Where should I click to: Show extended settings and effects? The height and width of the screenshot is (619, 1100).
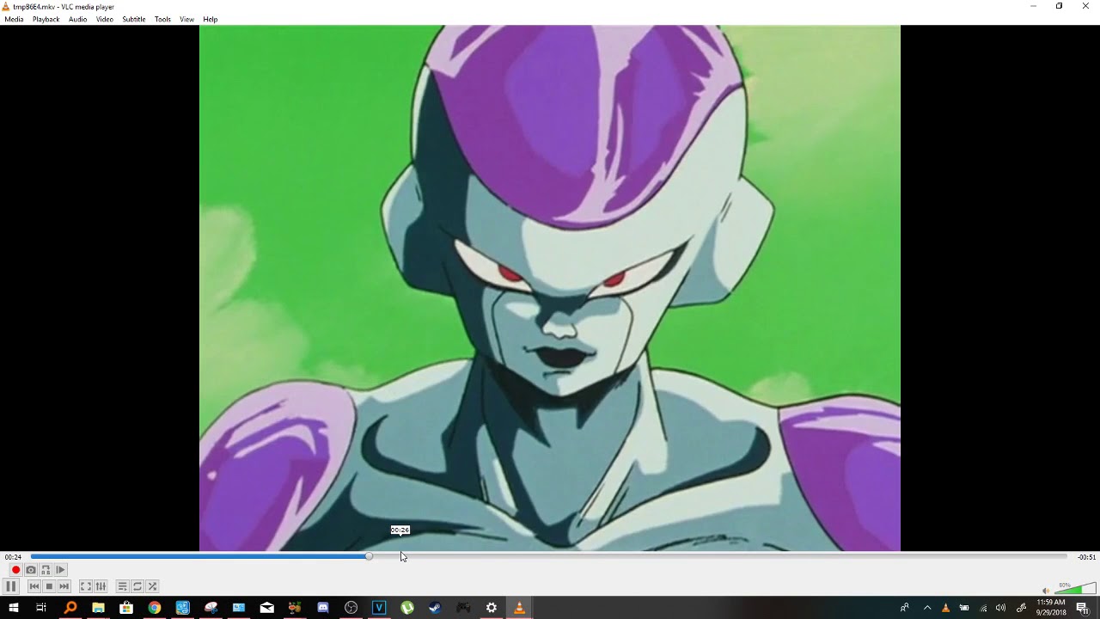(x=101, y=586)
